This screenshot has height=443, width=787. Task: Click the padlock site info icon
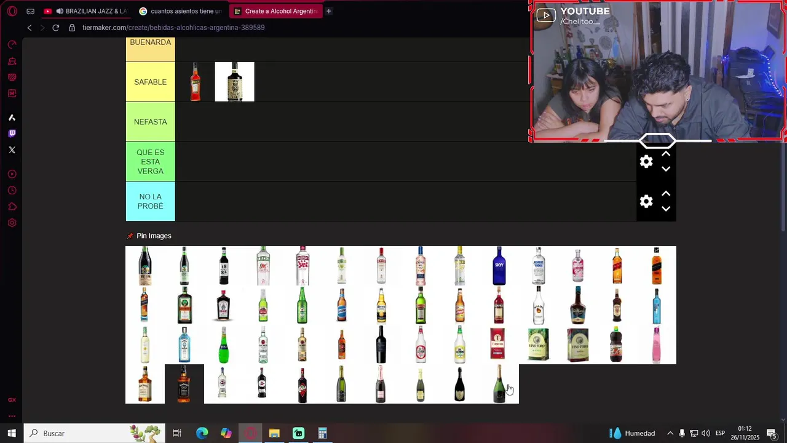coord(72,28)
